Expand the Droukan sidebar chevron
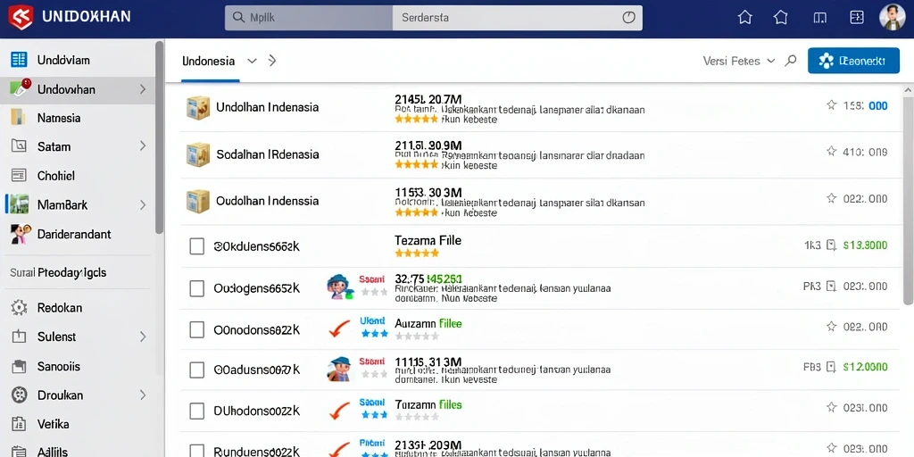 point(143,395)
